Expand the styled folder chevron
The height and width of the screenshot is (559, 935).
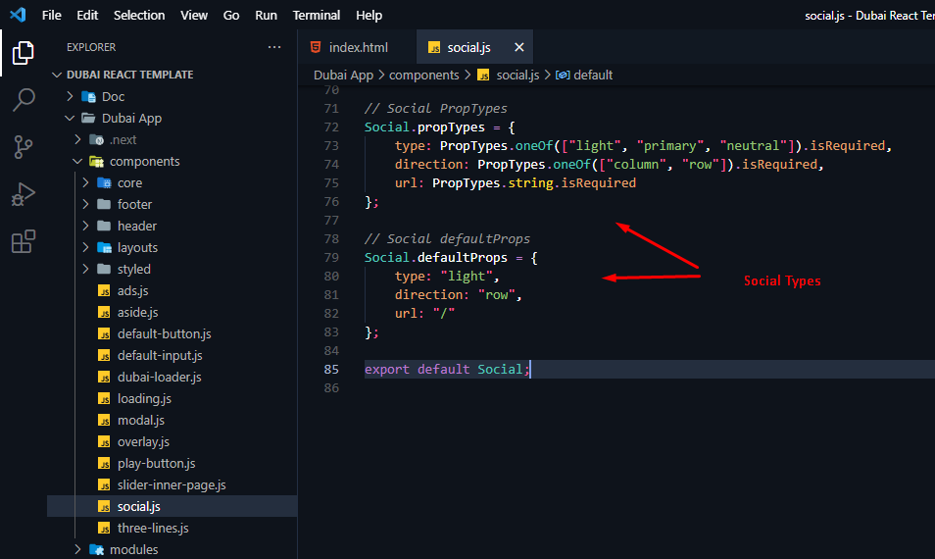85,269
